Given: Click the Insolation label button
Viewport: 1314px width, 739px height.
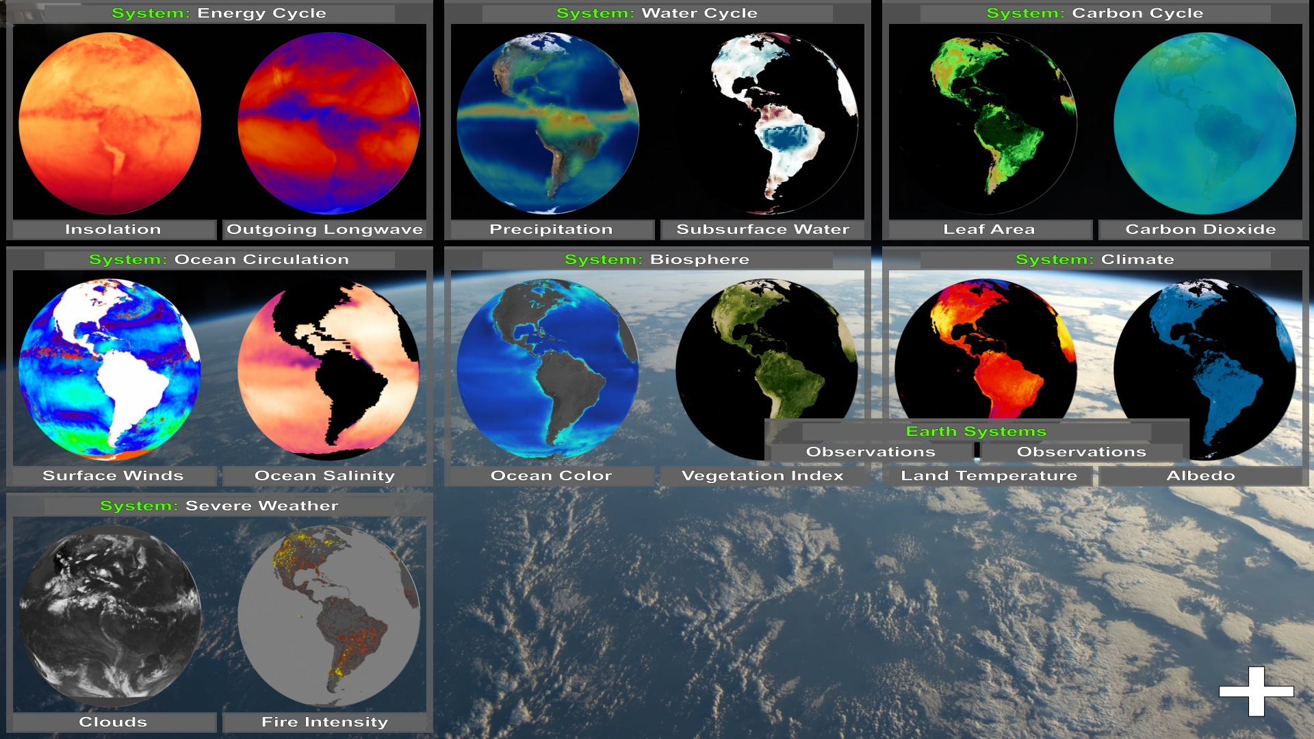Looking at the screenshot, I should [114, 229].
